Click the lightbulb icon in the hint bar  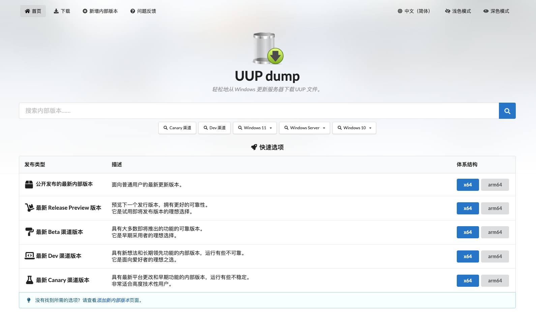[x=29, y=300]
